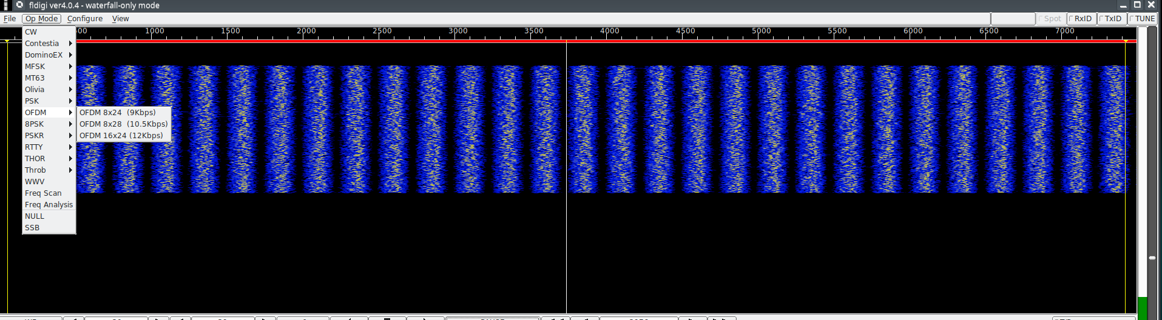Choose OFDM 16x24 (12Kbps)

[124, 136]
